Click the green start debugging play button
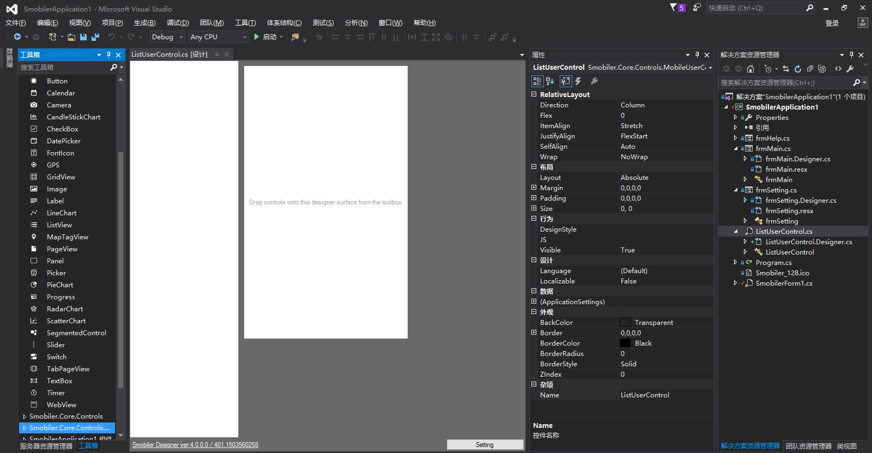872x453 pixels. click(257, 37)
